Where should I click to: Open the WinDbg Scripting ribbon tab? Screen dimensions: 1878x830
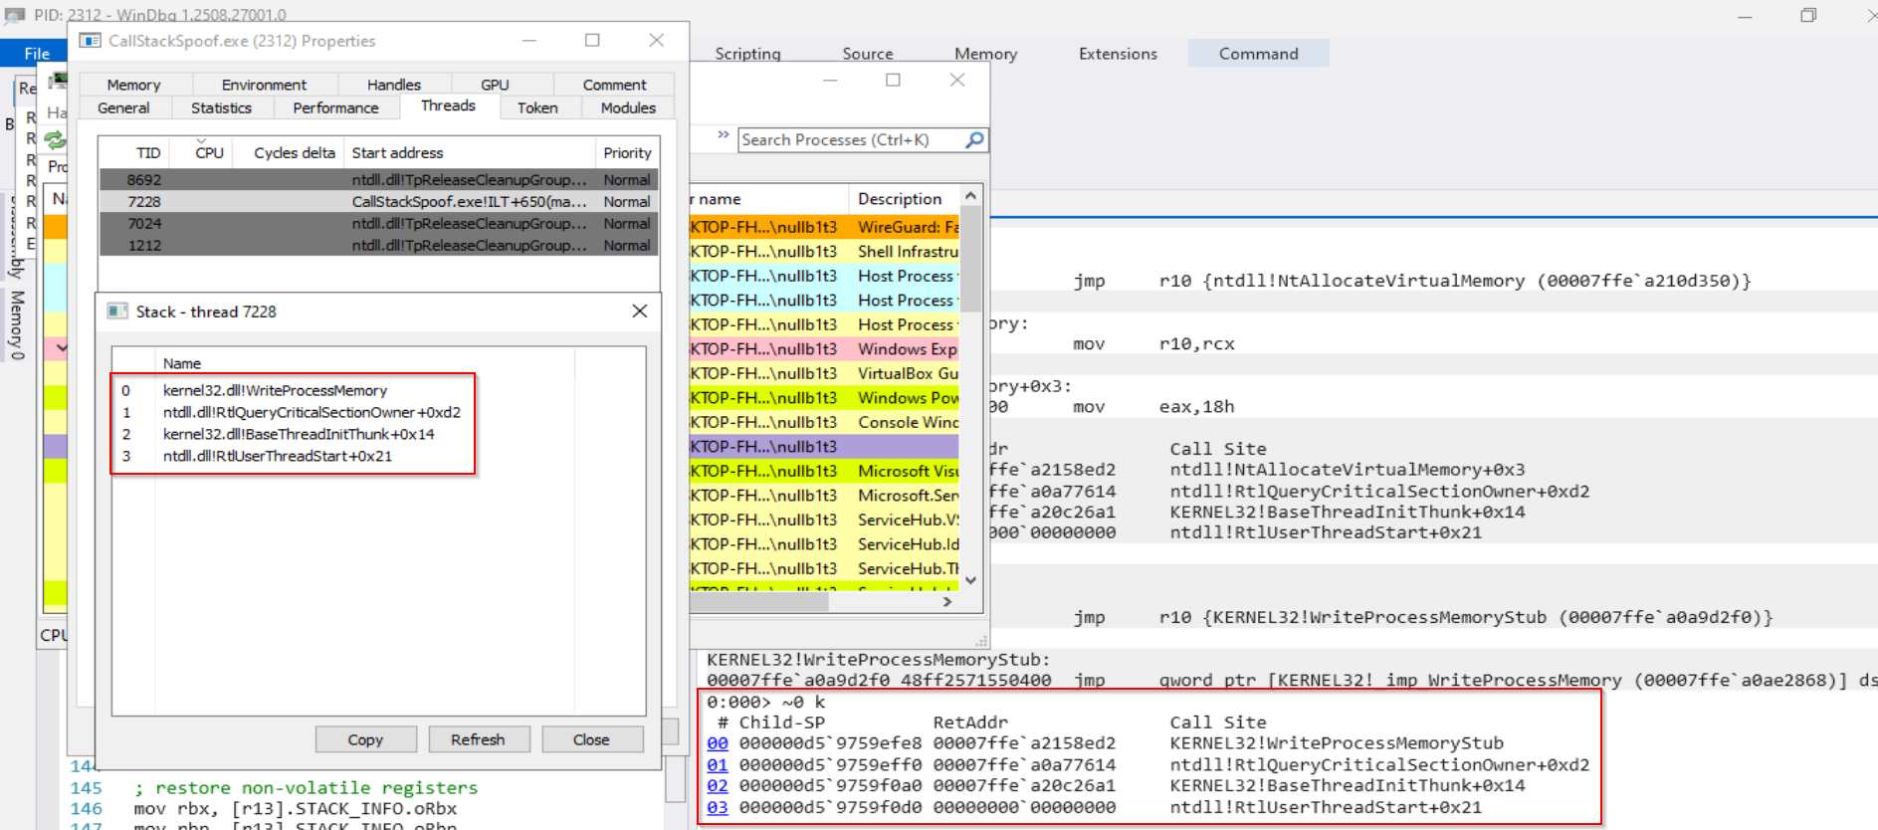(747, 54)
